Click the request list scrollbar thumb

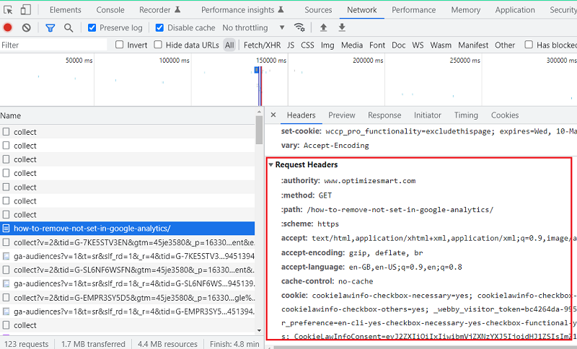point(259,130)
